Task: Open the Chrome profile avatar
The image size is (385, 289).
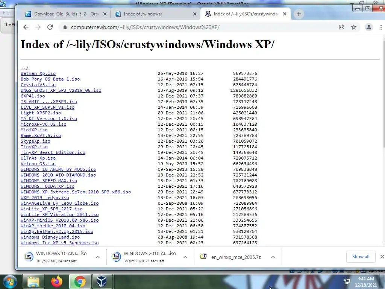Action: click(x=368, y=27)
